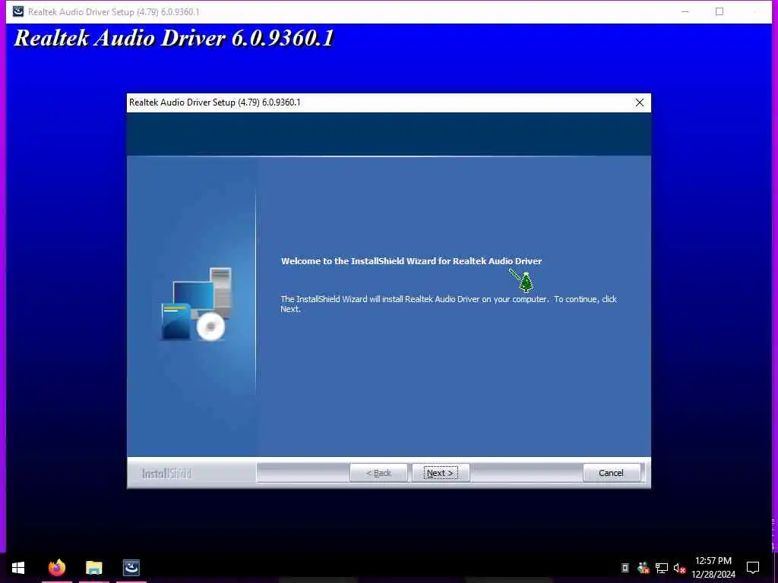Image resolution: width=778 pixels, height=583 pixels.
Task: Click the computer and disc setup graphic
Action: click(197, 304)
